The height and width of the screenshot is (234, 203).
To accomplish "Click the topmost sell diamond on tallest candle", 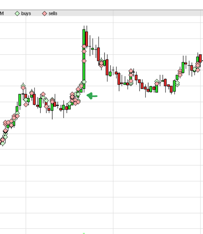I will pos(84,46).
